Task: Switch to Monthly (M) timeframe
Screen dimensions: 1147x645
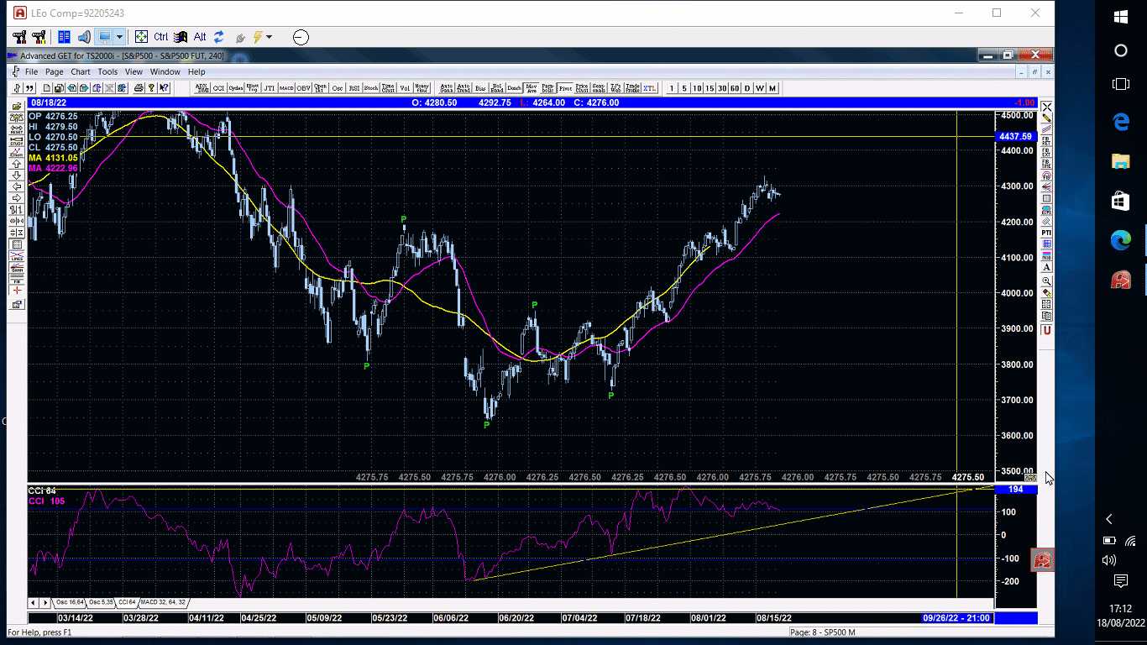Action: [773, 88]
